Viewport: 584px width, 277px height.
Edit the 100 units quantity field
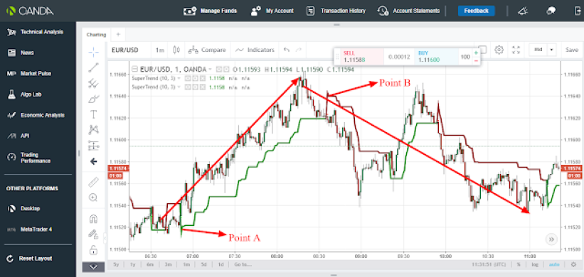click(x=465, y=57)
